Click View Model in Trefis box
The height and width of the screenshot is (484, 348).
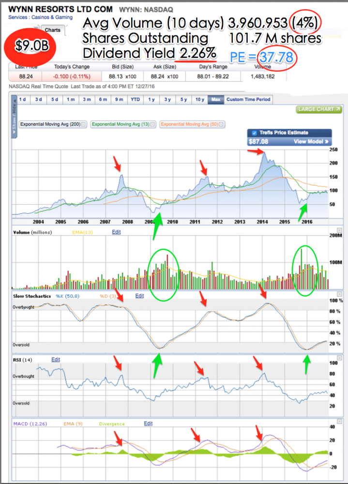[x=311, y=142]
